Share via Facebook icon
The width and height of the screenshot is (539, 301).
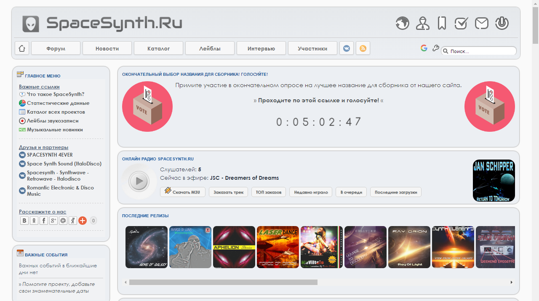coord(44,221)
